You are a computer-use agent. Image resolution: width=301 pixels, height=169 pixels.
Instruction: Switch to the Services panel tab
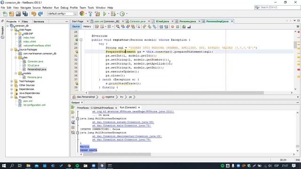click(39, 22)
